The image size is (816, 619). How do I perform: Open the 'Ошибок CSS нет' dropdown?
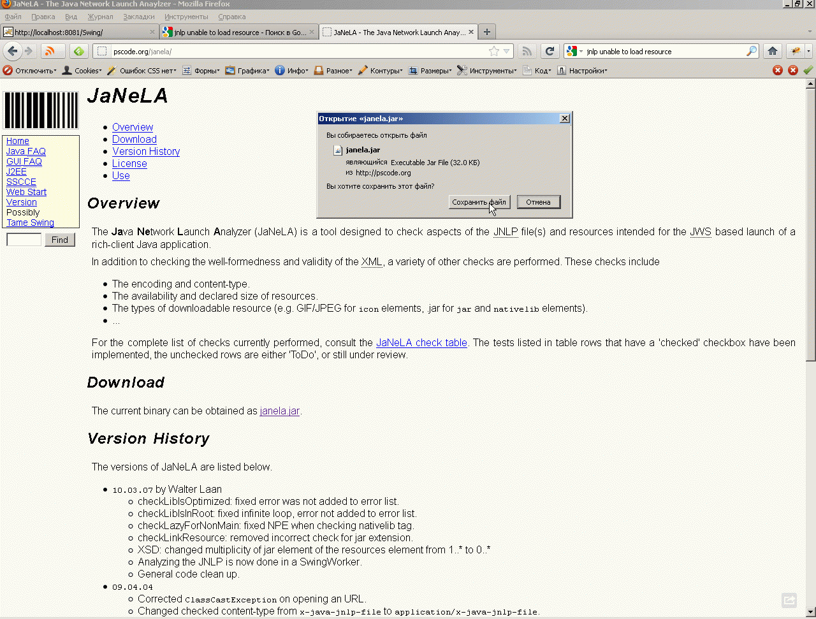[x=141, y=71]
